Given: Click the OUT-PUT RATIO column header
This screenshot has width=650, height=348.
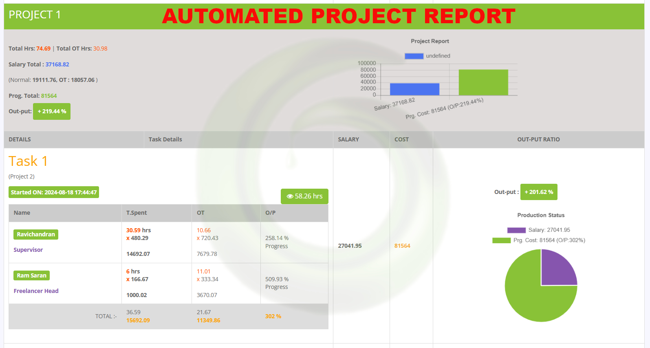Looking at the screenshot, I should (538, 139).
